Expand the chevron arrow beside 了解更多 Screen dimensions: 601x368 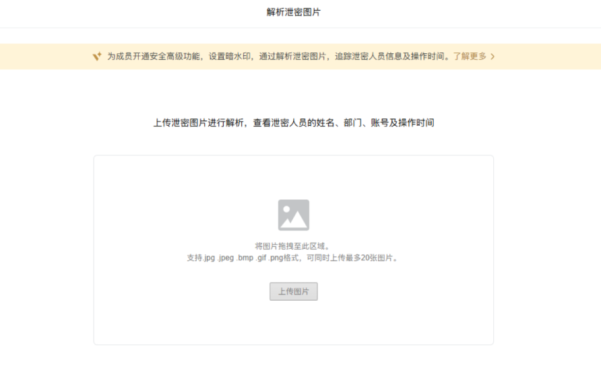click(x=493, y=57)
